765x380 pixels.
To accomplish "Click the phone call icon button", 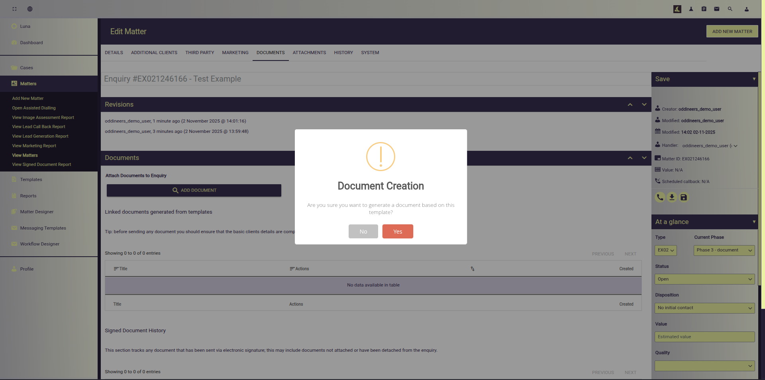I will pos(660,197).
